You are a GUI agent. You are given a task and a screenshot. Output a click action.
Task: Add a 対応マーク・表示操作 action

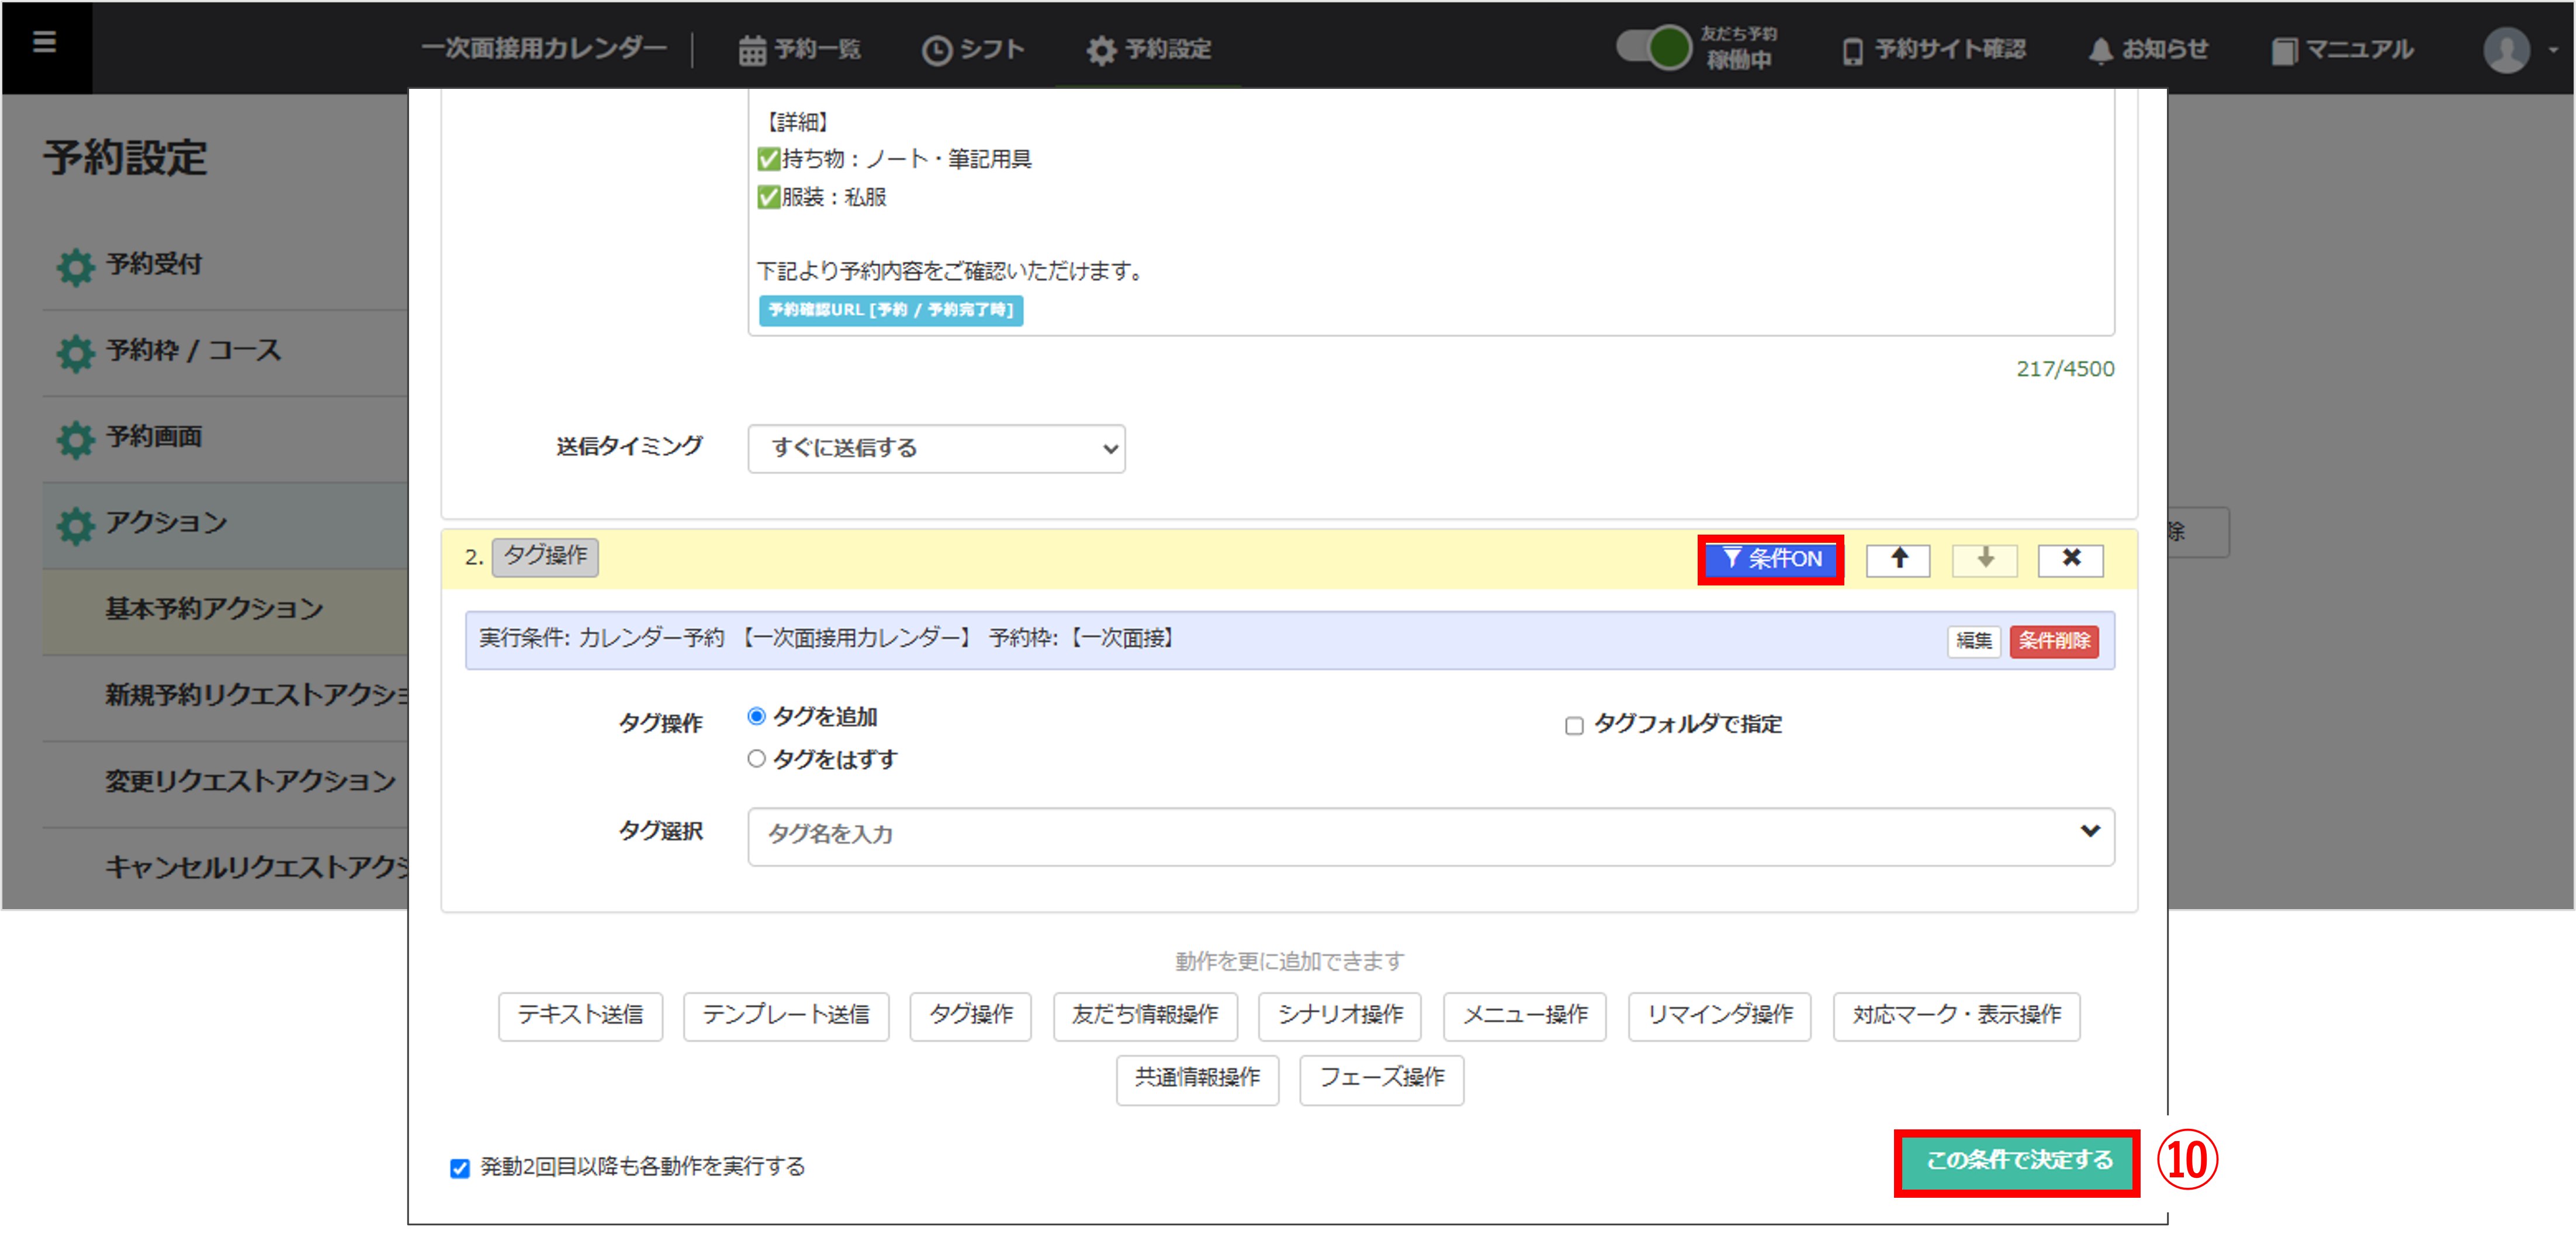coord(1956,1016)
